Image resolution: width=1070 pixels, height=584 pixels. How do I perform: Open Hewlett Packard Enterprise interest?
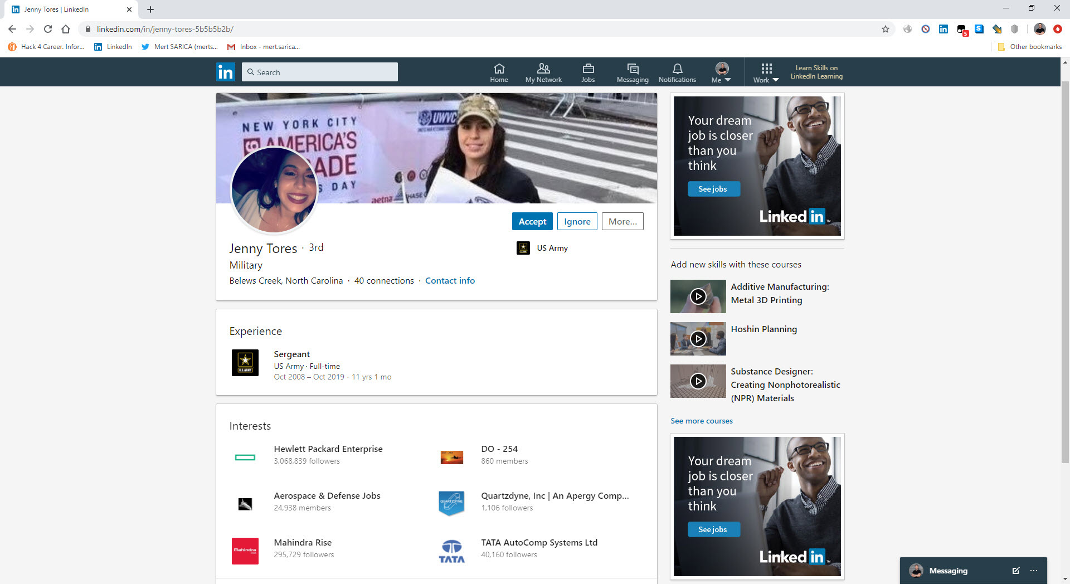click(x=328, y=449)
